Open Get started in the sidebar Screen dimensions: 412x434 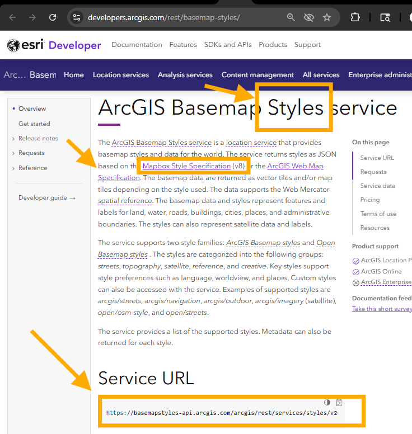tap(34, 124)
